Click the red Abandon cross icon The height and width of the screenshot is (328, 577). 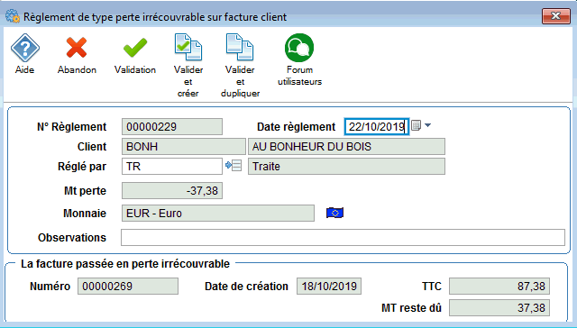77,48
